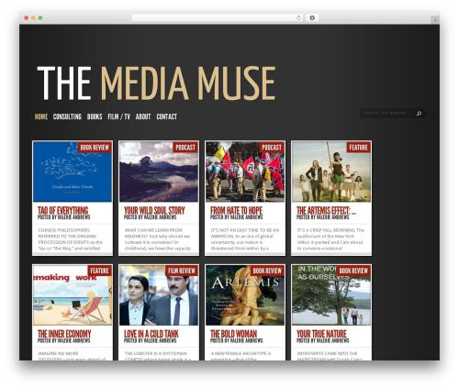459x388 pixels.
Task: Click Book Review tag on The Bold Woman
Action: coord(267,271)
